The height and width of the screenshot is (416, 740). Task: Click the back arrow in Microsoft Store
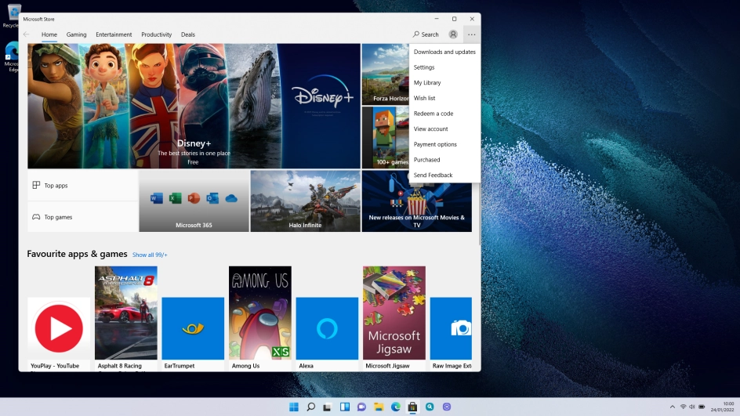tap(27, 34)
